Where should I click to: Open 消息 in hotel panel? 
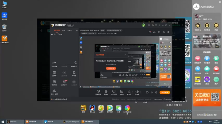pyautogui.click(x=216, y=26)
